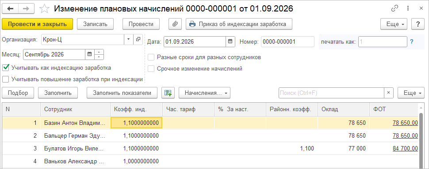Click the ФОТ column header
429x169 pixels.
[394, 109]
